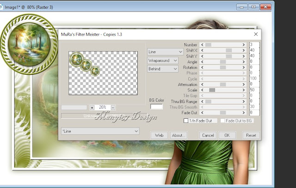Click the Attenuation slider thumb
The image size is (296, 188).
click(223, 84)
